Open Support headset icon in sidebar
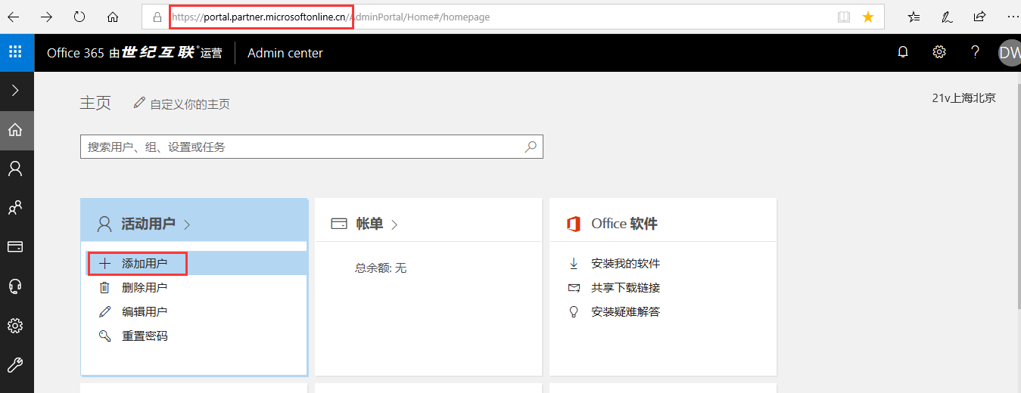 tap(15, 286)
